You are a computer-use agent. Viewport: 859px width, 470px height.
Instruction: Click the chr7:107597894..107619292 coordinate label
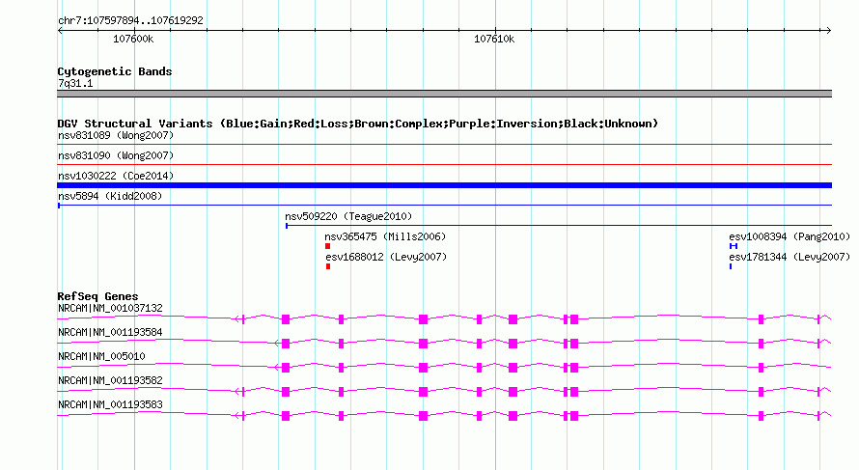click(x=130, y=20)
